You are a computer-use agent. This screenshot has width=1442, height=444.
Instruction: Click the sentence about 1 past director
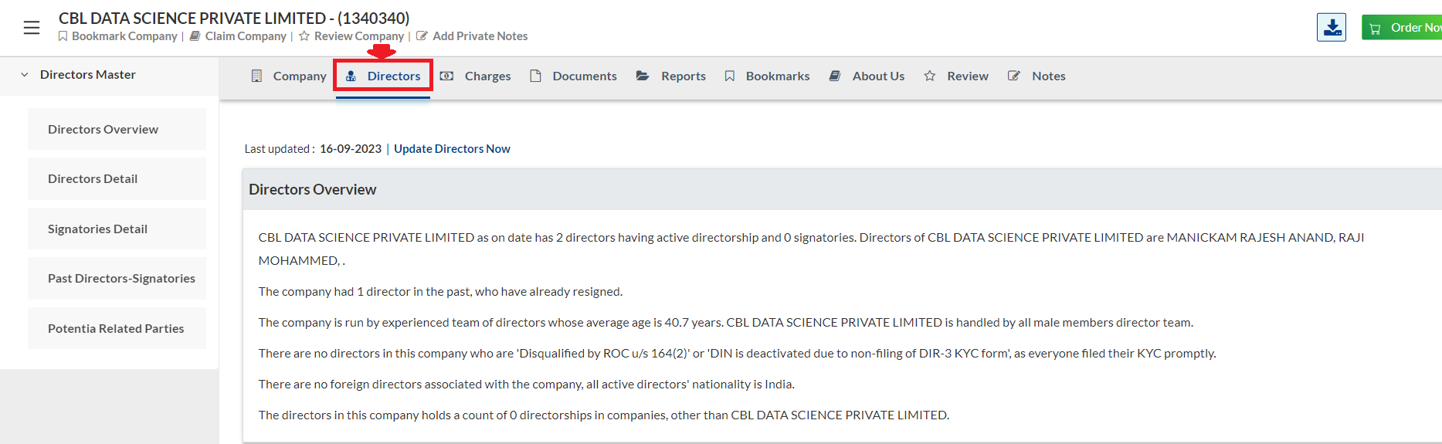(x=440, y=292)
